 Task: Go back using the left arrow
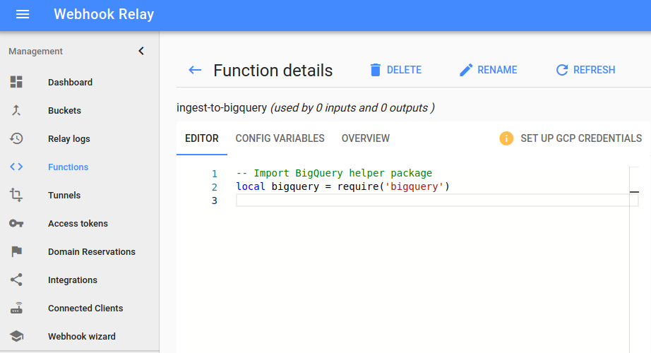pos(195,70)
